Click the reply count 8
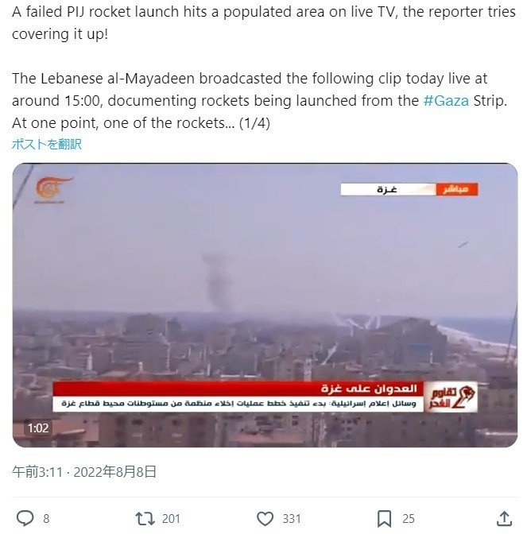 [x=46, y=518]
